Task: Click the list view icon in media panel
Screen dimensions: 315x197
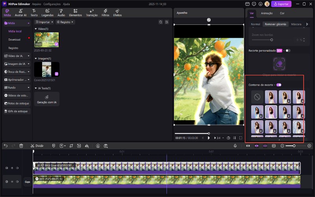Action: (167, 22)
